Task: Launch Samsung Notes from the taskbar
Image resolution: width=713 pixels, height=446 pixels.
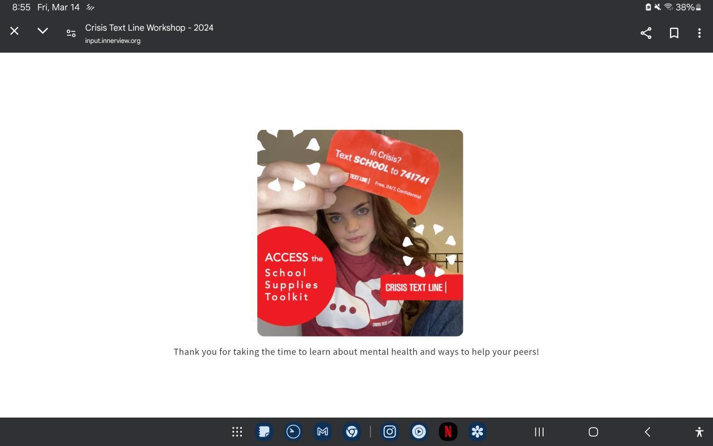Action: 264,432
